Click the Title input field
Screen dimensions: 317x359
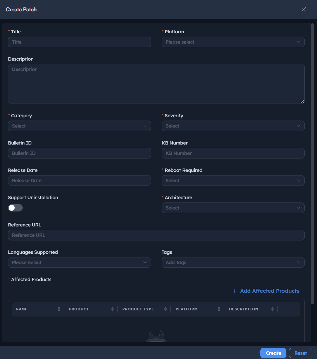[x=79, y=42]
